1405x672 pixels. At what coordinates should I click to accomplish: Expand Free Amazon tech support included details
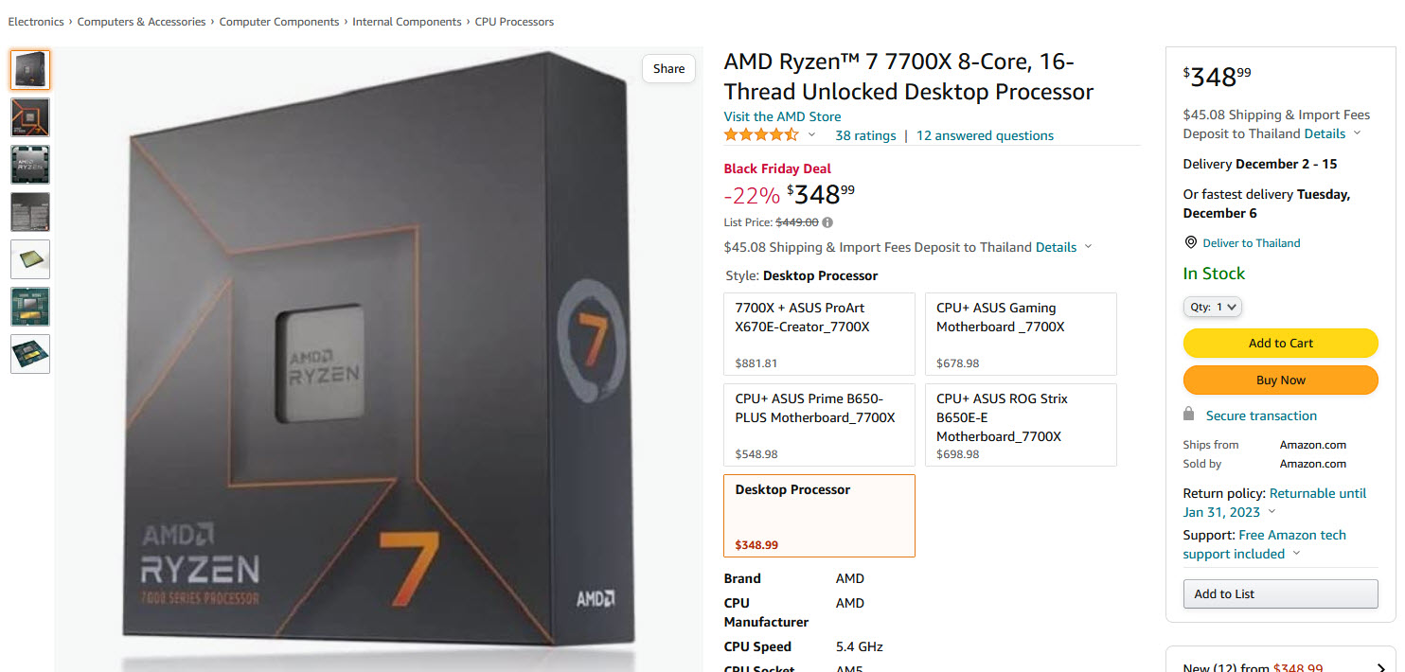click(x=1294, y=553)
